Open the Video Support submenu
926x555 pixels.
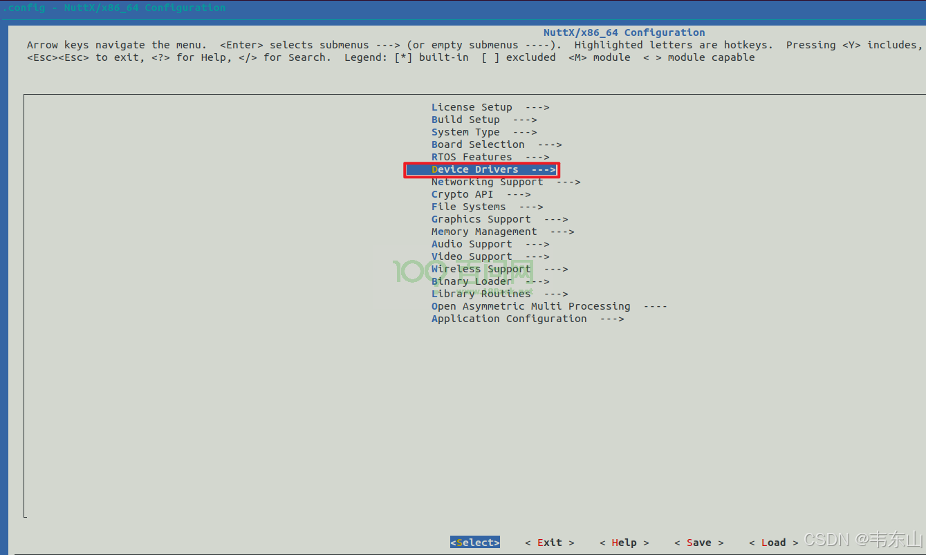tap(490, 256)
